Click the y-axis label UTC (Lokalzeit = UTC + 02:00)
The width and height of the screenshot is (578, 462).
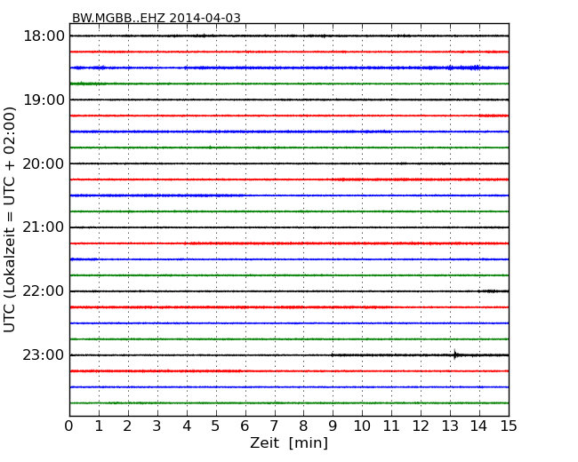[x=9, y=219]
